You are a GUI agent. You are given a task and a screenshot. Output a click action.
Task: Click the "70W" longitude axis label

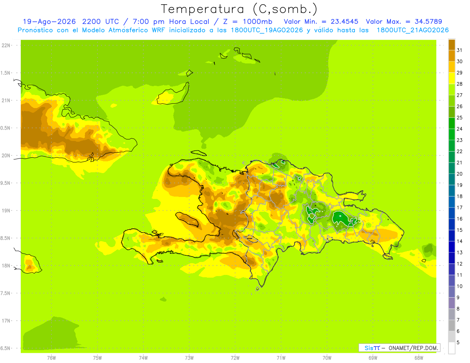pyautogui.click(x=327, y=358)
